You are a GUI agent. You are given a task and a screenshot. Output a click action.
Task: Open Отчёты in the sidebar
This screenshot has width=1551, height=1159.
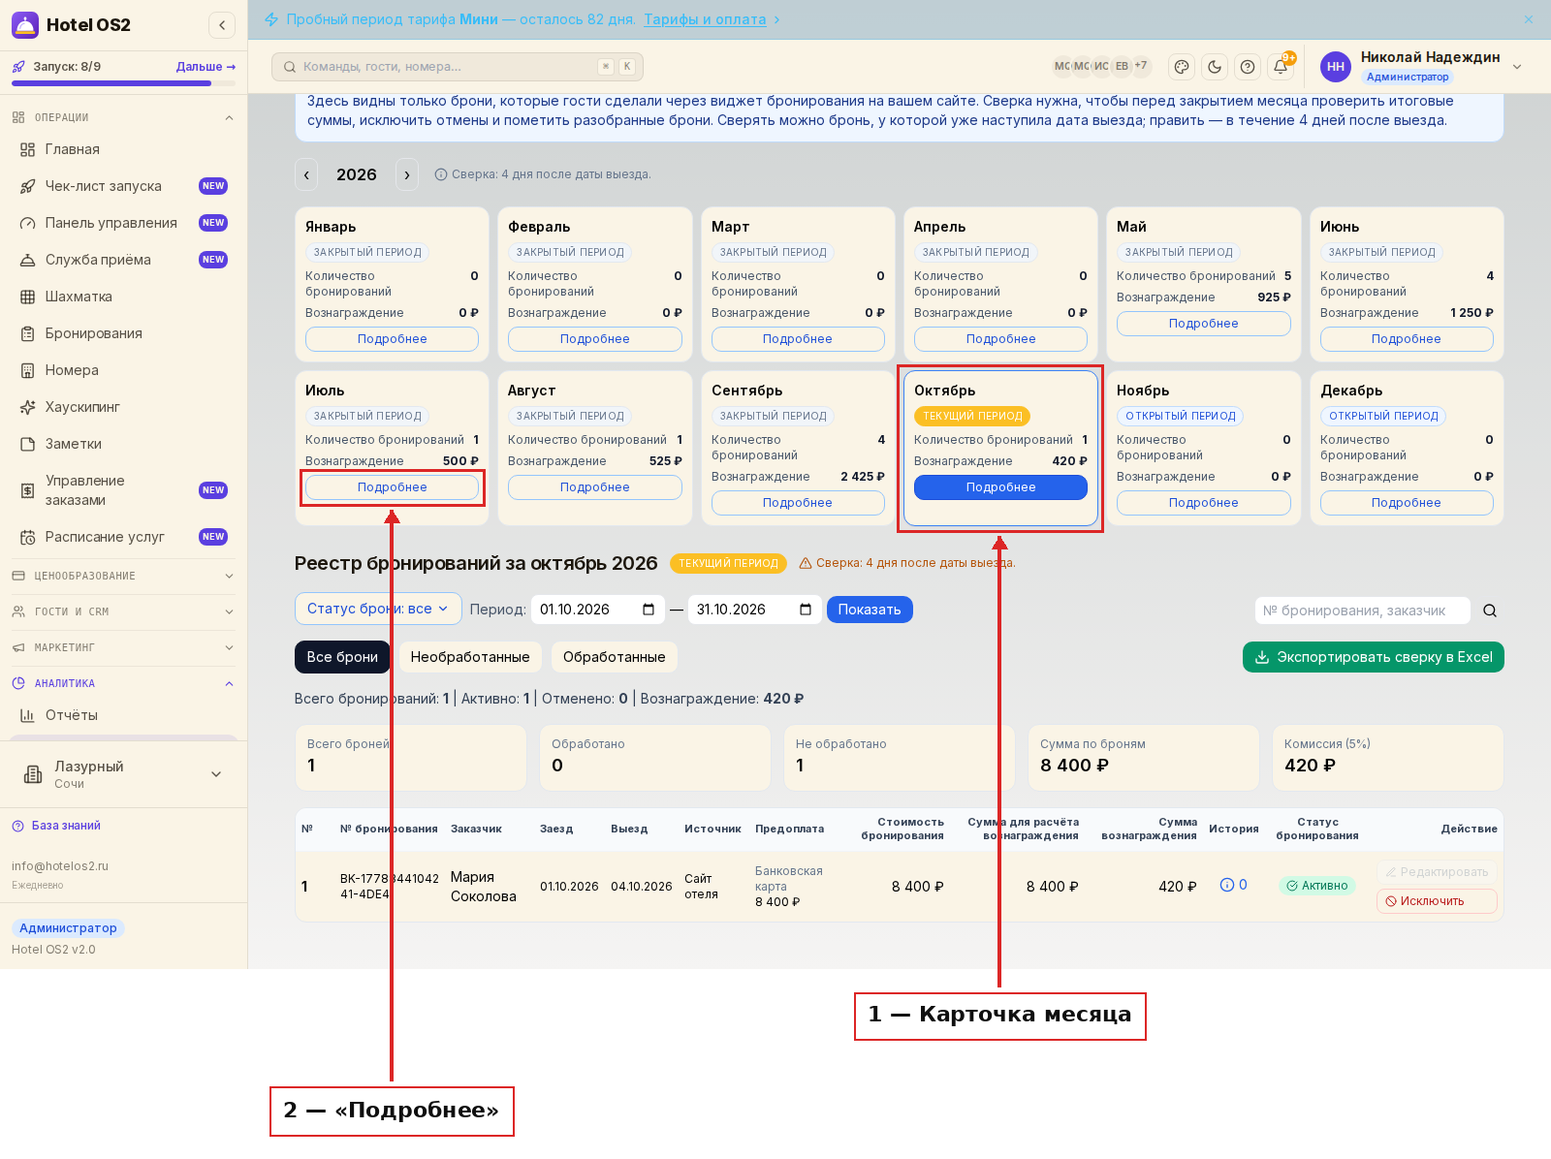coord(124,715)
